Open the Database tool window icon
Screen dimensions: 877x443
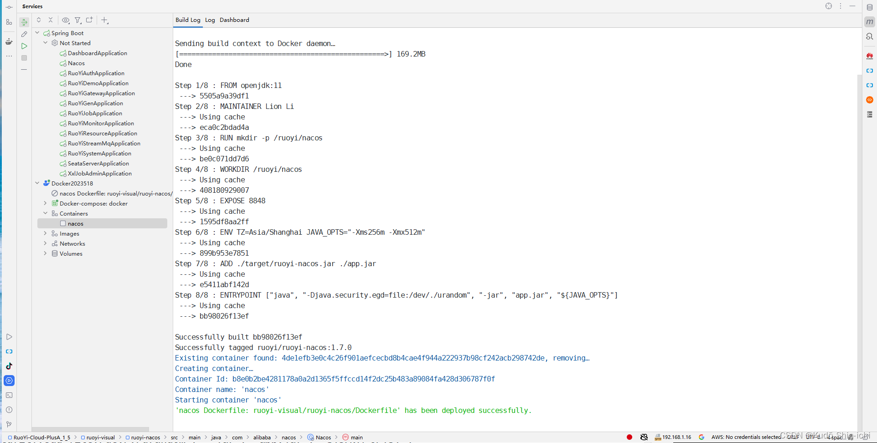pos(870,7)
